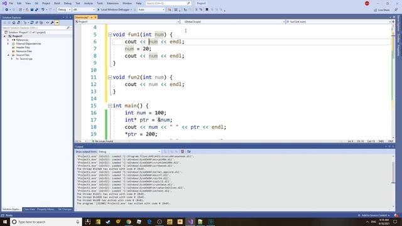Collapse the main function code block
402x226 pixels.
[x=110, y=105]
